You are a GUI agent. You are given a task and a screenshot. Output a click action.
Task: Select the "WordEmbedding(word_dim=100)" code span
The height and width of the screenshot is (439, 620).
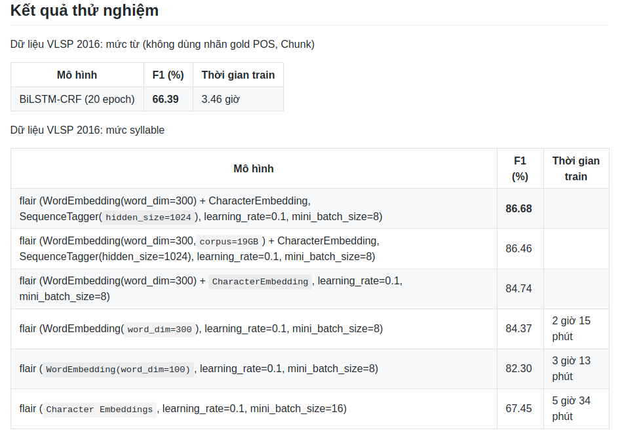118,370
